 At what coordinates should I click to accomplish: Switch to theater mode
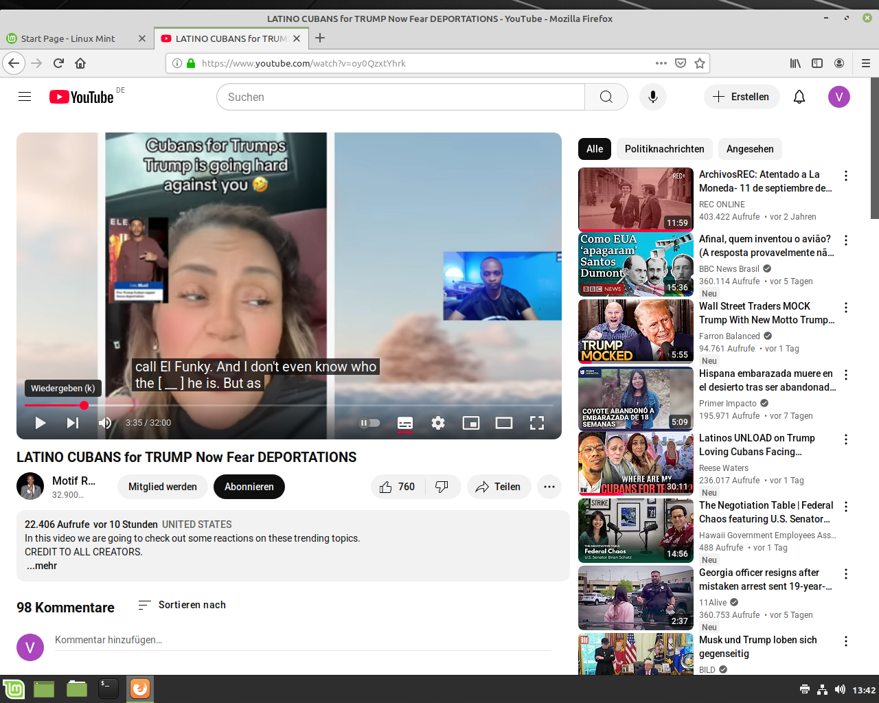pyautogui.click(x=504, y=423)
